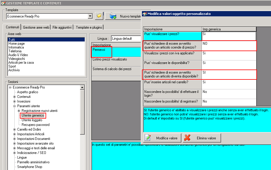Screen dimensions: 271x170
Task: Select Utente generico tree item
Action: coord(33,115)
